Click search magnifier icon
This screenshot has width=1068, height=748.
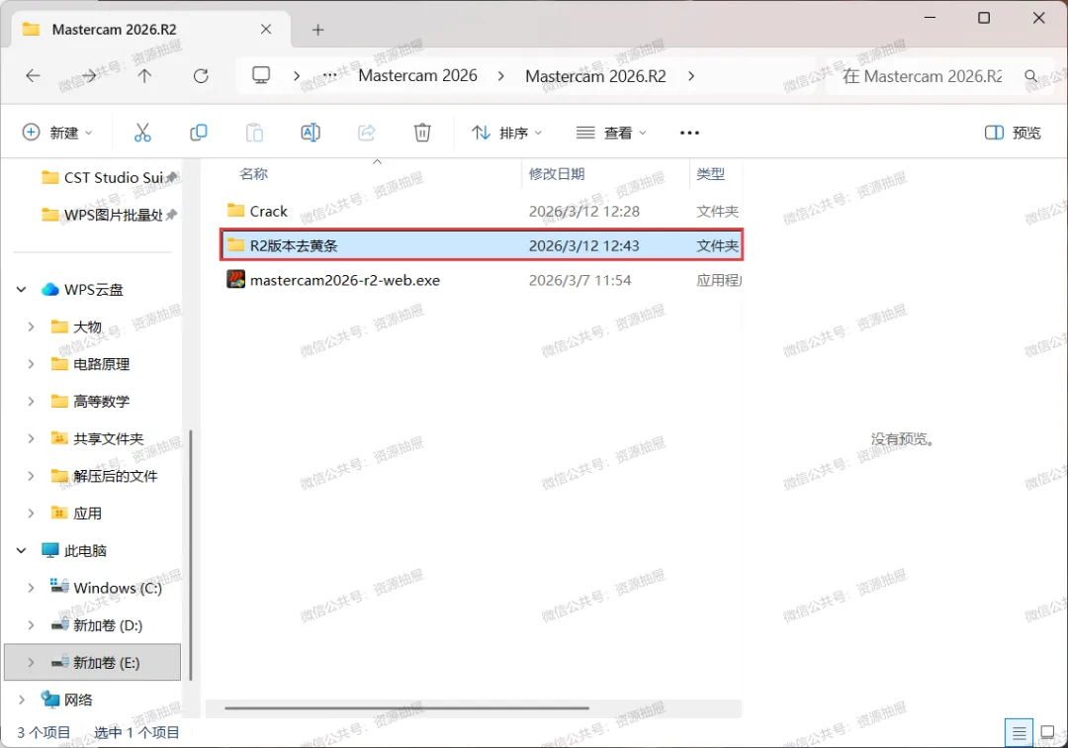(1031, 75)
